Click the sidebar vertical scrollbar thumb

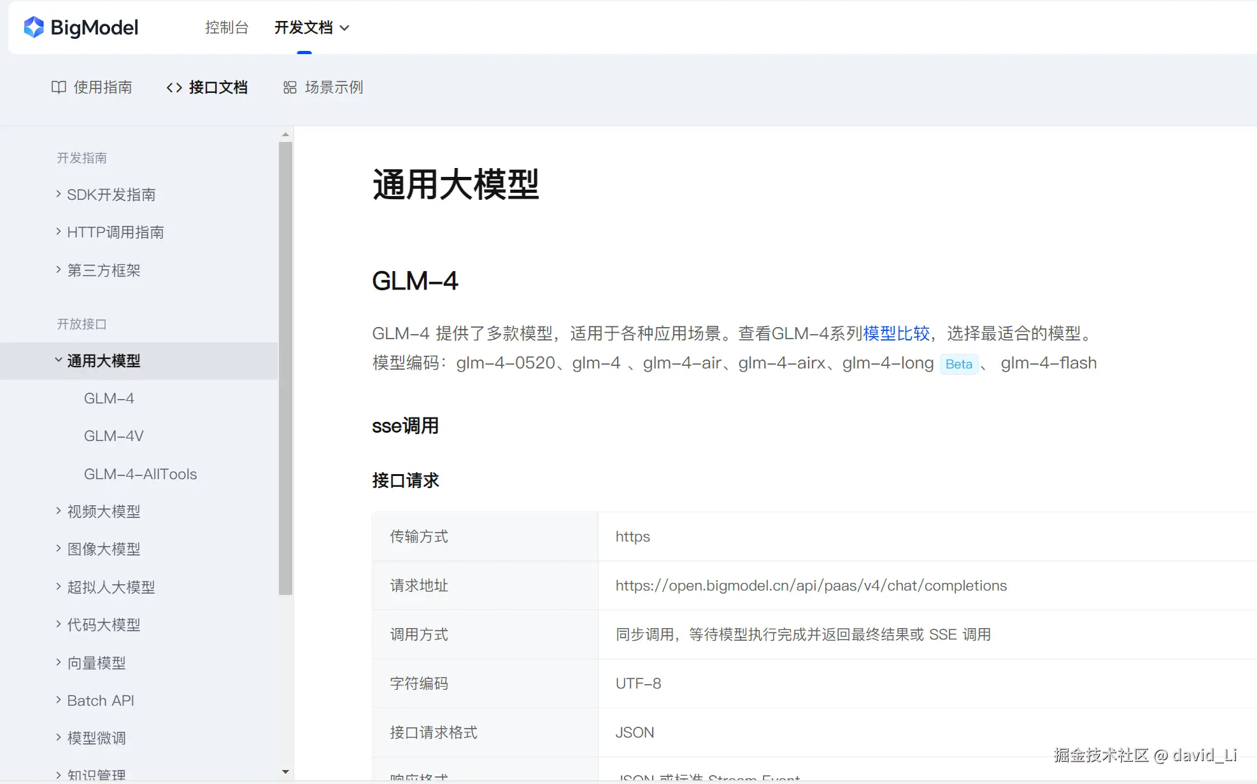point(285,368)
